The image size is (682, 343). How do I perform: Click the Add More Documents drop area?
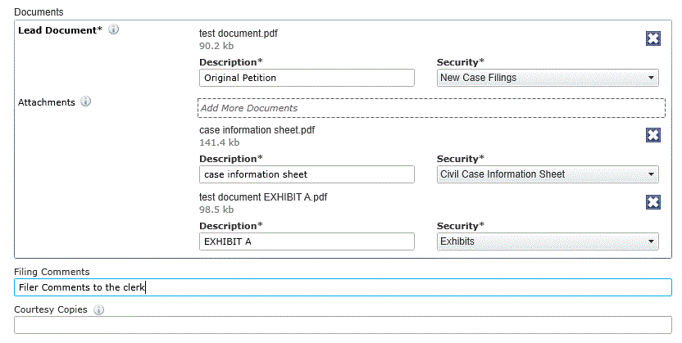click(431, 108)
